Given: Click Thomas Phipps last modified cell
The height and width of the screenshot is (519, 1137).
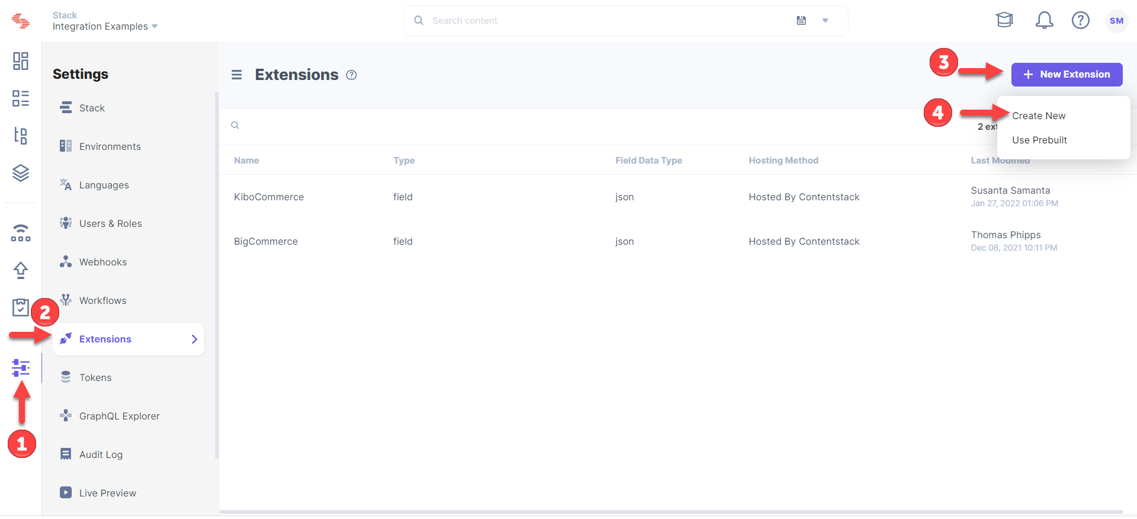Looking at the screenshot, I should 1014,241.
